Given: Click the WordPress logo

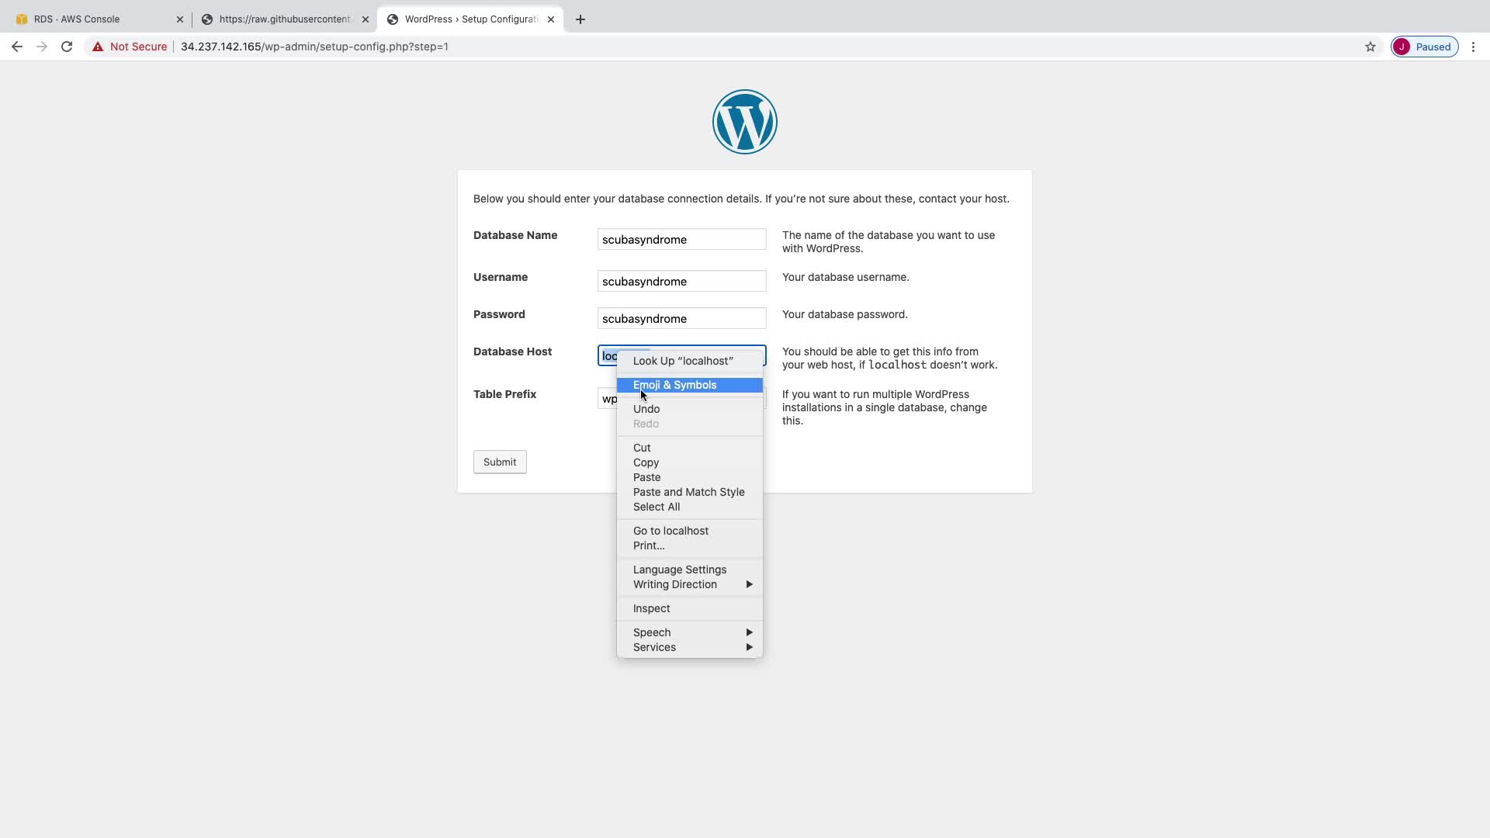Looking at the screenshot, I should [744, 122].
